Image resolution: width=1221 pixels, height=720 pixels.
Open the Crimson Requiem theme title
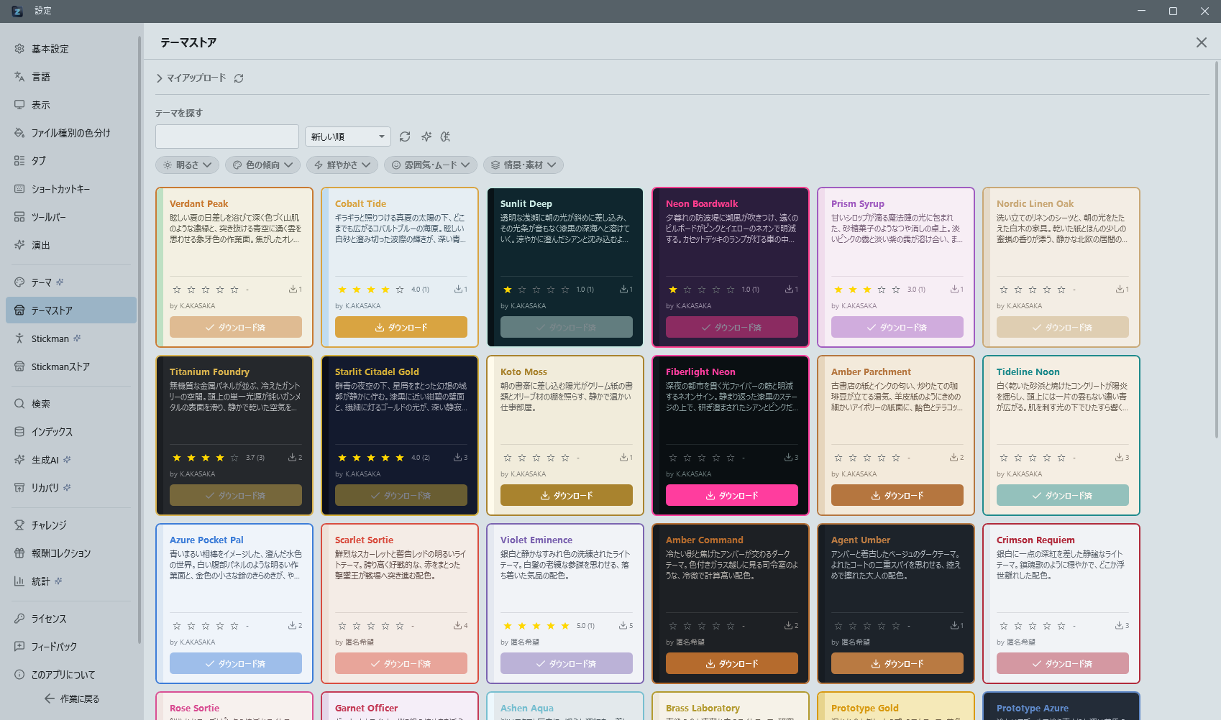pyautogui.click(x=1035, y=540)
